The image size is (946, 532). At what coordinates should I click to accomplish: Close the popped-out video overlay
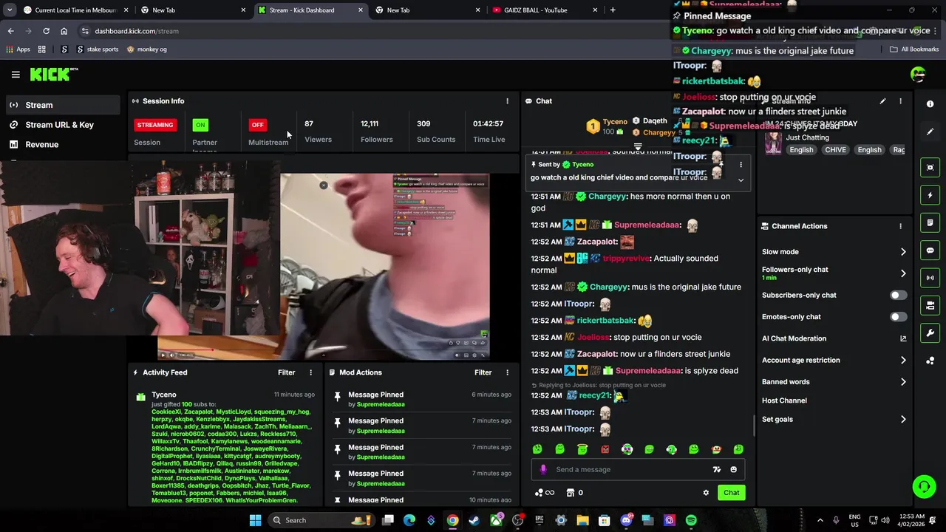pyautogui.click(x=323, y=185)
